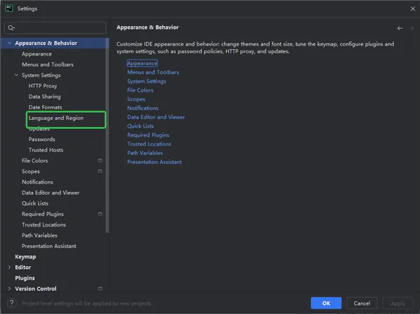Click the Cancel button
Viewport: 420px width, 314px height.
pyautogui.click(x=362, y=303)
